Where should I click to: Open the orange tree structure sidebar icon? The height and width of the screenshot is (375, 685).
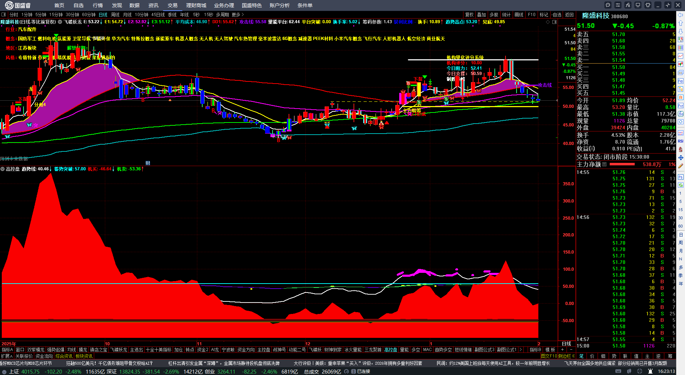681,89
